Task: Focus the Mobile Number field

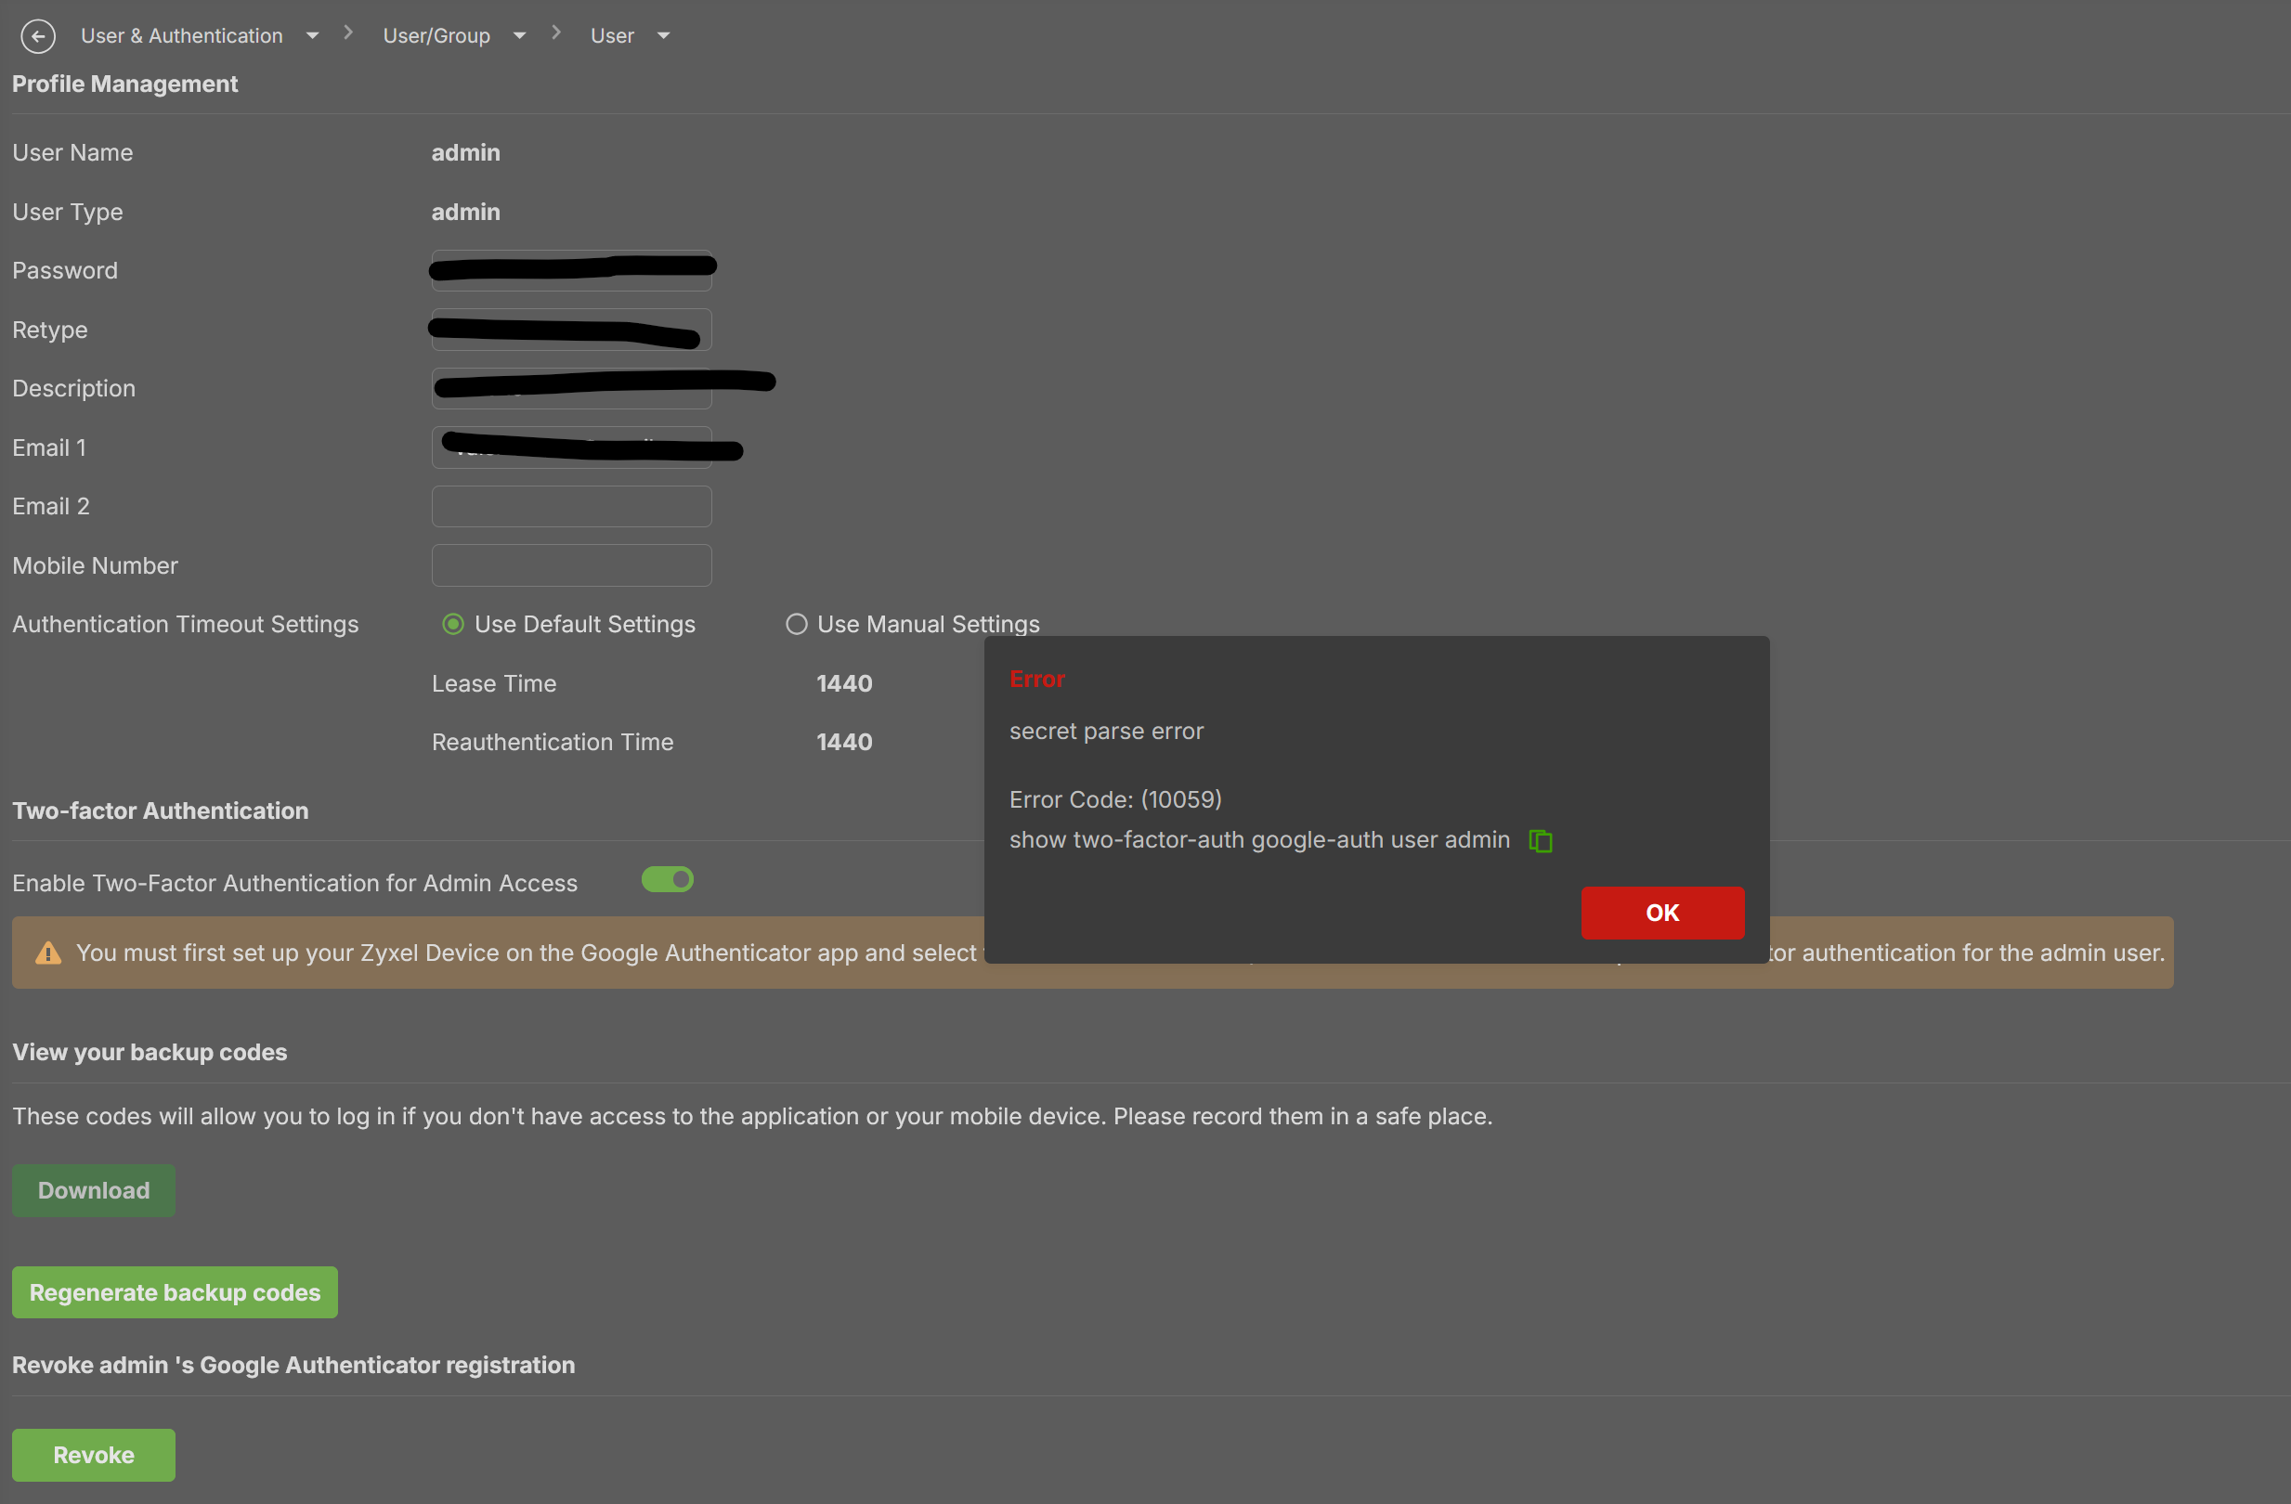Action: 571,565
